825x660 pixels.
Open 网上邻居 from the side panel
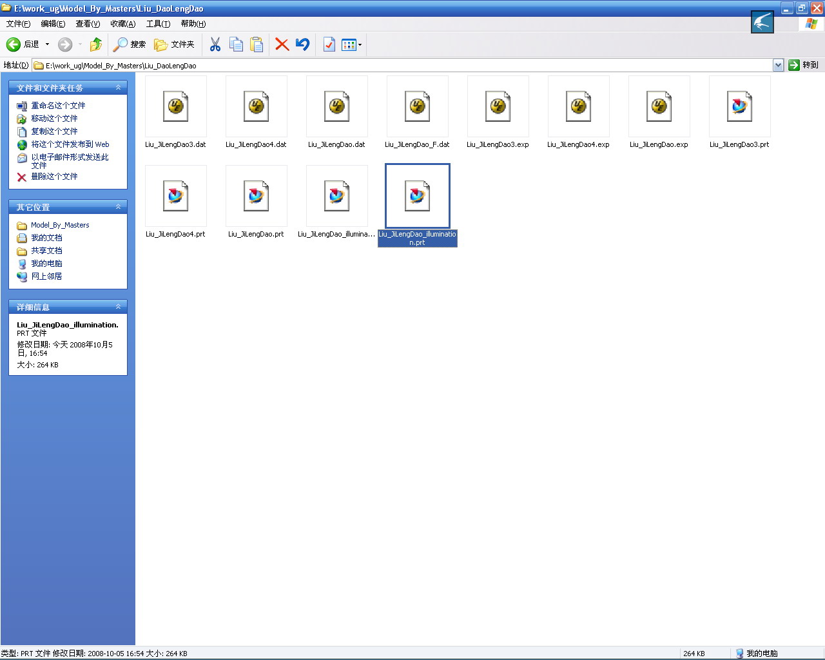(46, 277)
